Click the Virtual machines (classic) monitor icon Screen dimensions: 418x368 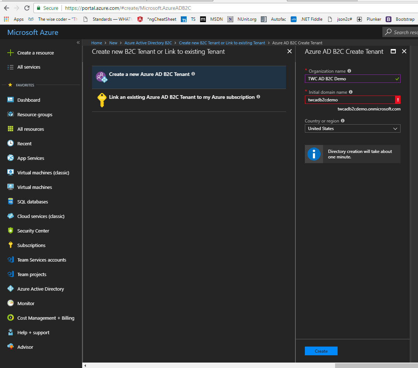point(11,172)
